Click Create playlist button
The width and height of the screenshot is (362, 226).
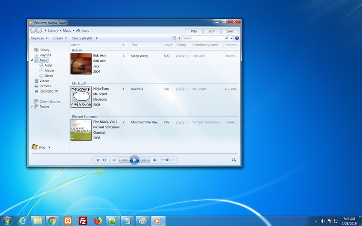pos(82,38)
